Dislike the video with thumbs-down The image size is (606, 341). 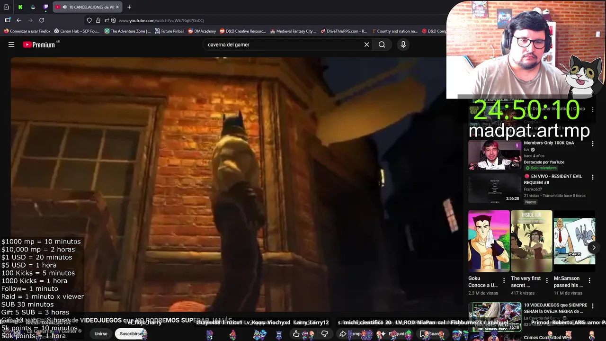tap(325, 334)
